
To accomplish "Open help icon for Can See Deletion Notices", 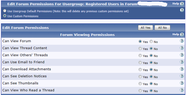I will (x=182, y=76).
